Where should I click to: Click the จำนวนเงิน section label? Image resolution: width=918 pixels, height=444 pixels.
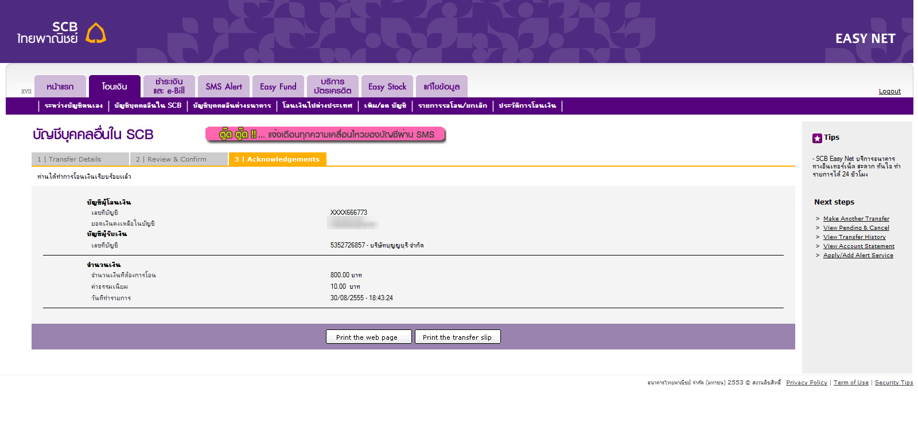click(104, 265)
